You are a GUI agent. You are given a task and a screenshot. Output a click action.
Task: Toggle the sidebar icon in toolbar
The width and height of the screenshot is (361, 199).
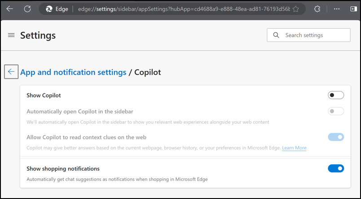[353, 9]
